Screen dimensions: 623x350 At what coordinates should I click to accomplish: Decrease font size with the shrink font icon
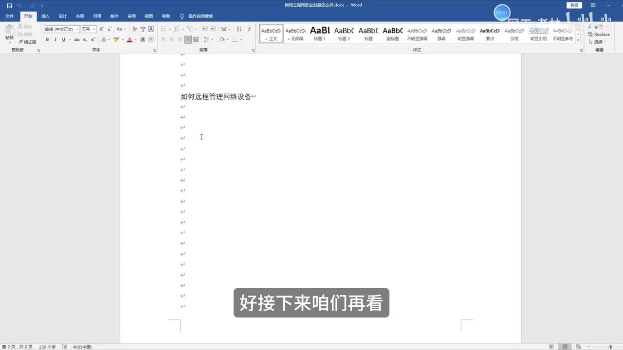[x=109, y=29]
